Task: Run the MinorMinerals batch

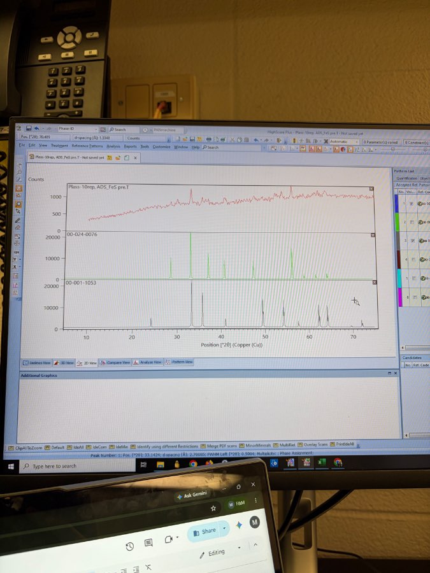Action: click(255, 446)
